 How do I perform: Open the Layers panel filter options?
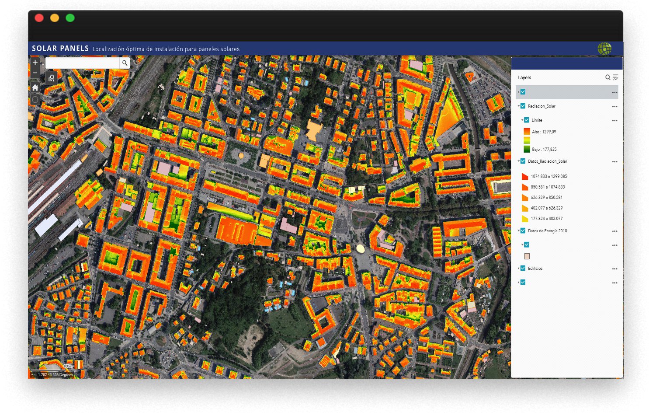coord(615,77)
